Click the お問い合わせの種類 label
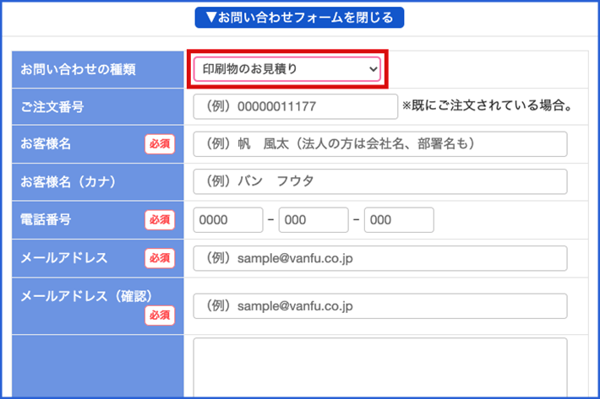Screen dimensions: 600x399 [x=78, y=69]
